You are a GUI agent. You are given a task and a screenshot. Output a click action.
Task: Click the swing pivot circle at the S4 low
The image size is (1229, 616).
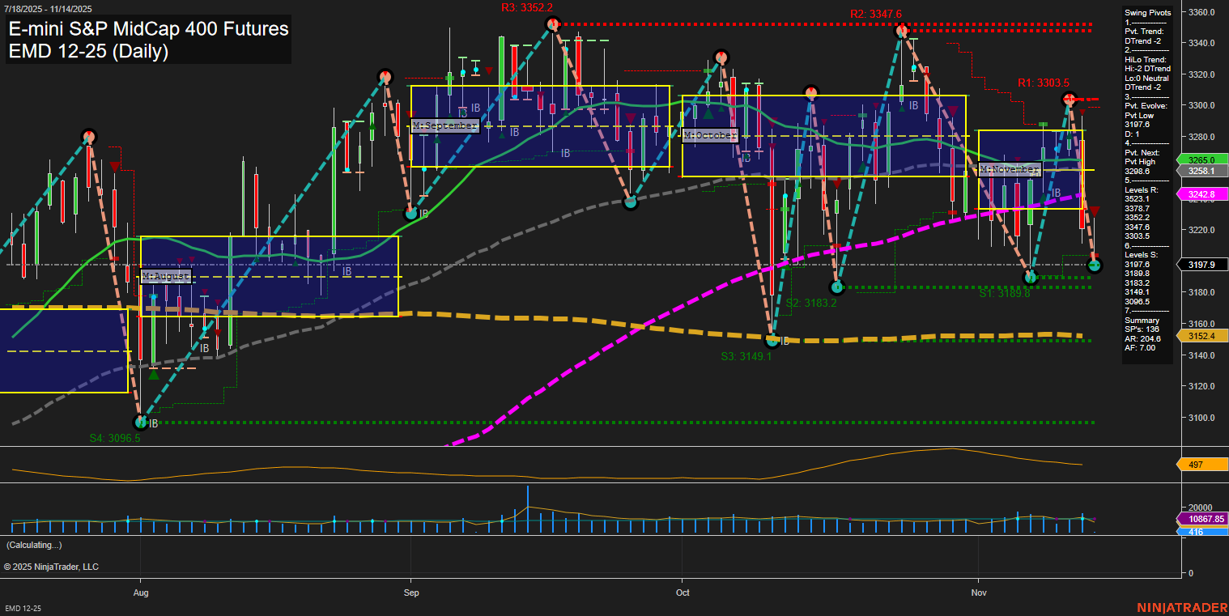pyautogui.click(x=142, y=422)
